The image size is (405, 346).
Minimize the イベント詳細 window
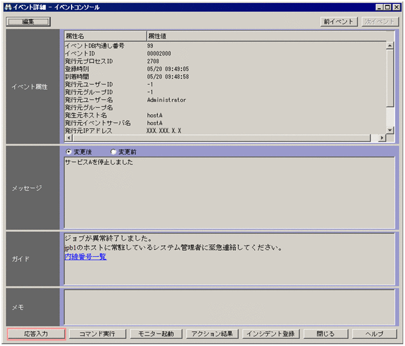379,7
